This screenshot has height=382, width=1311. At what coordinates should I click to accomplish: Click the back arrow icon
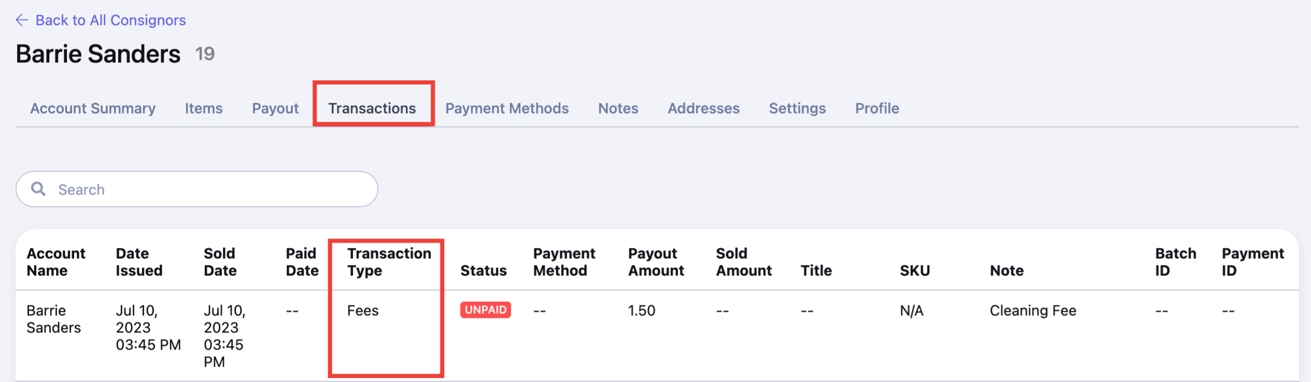tap(22, 20)
